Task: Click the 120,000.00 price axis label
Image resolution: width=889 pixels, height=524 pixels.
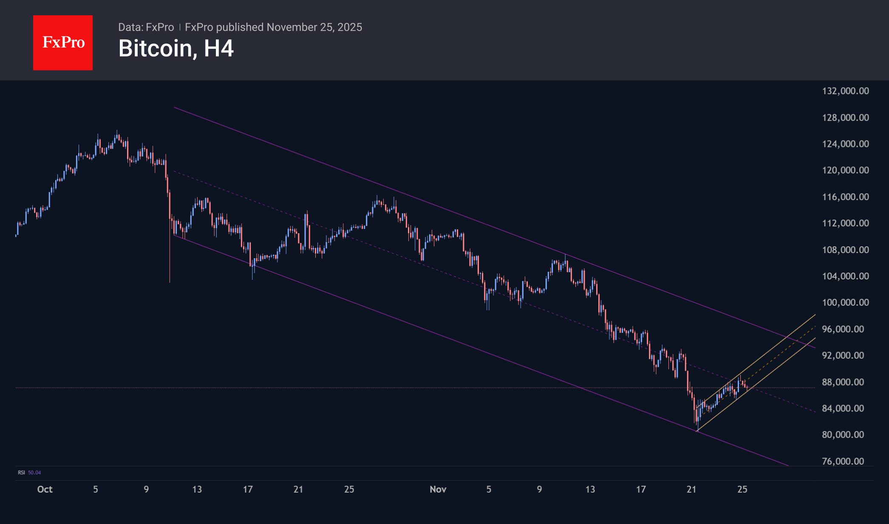Action: [x=845, y=170]
